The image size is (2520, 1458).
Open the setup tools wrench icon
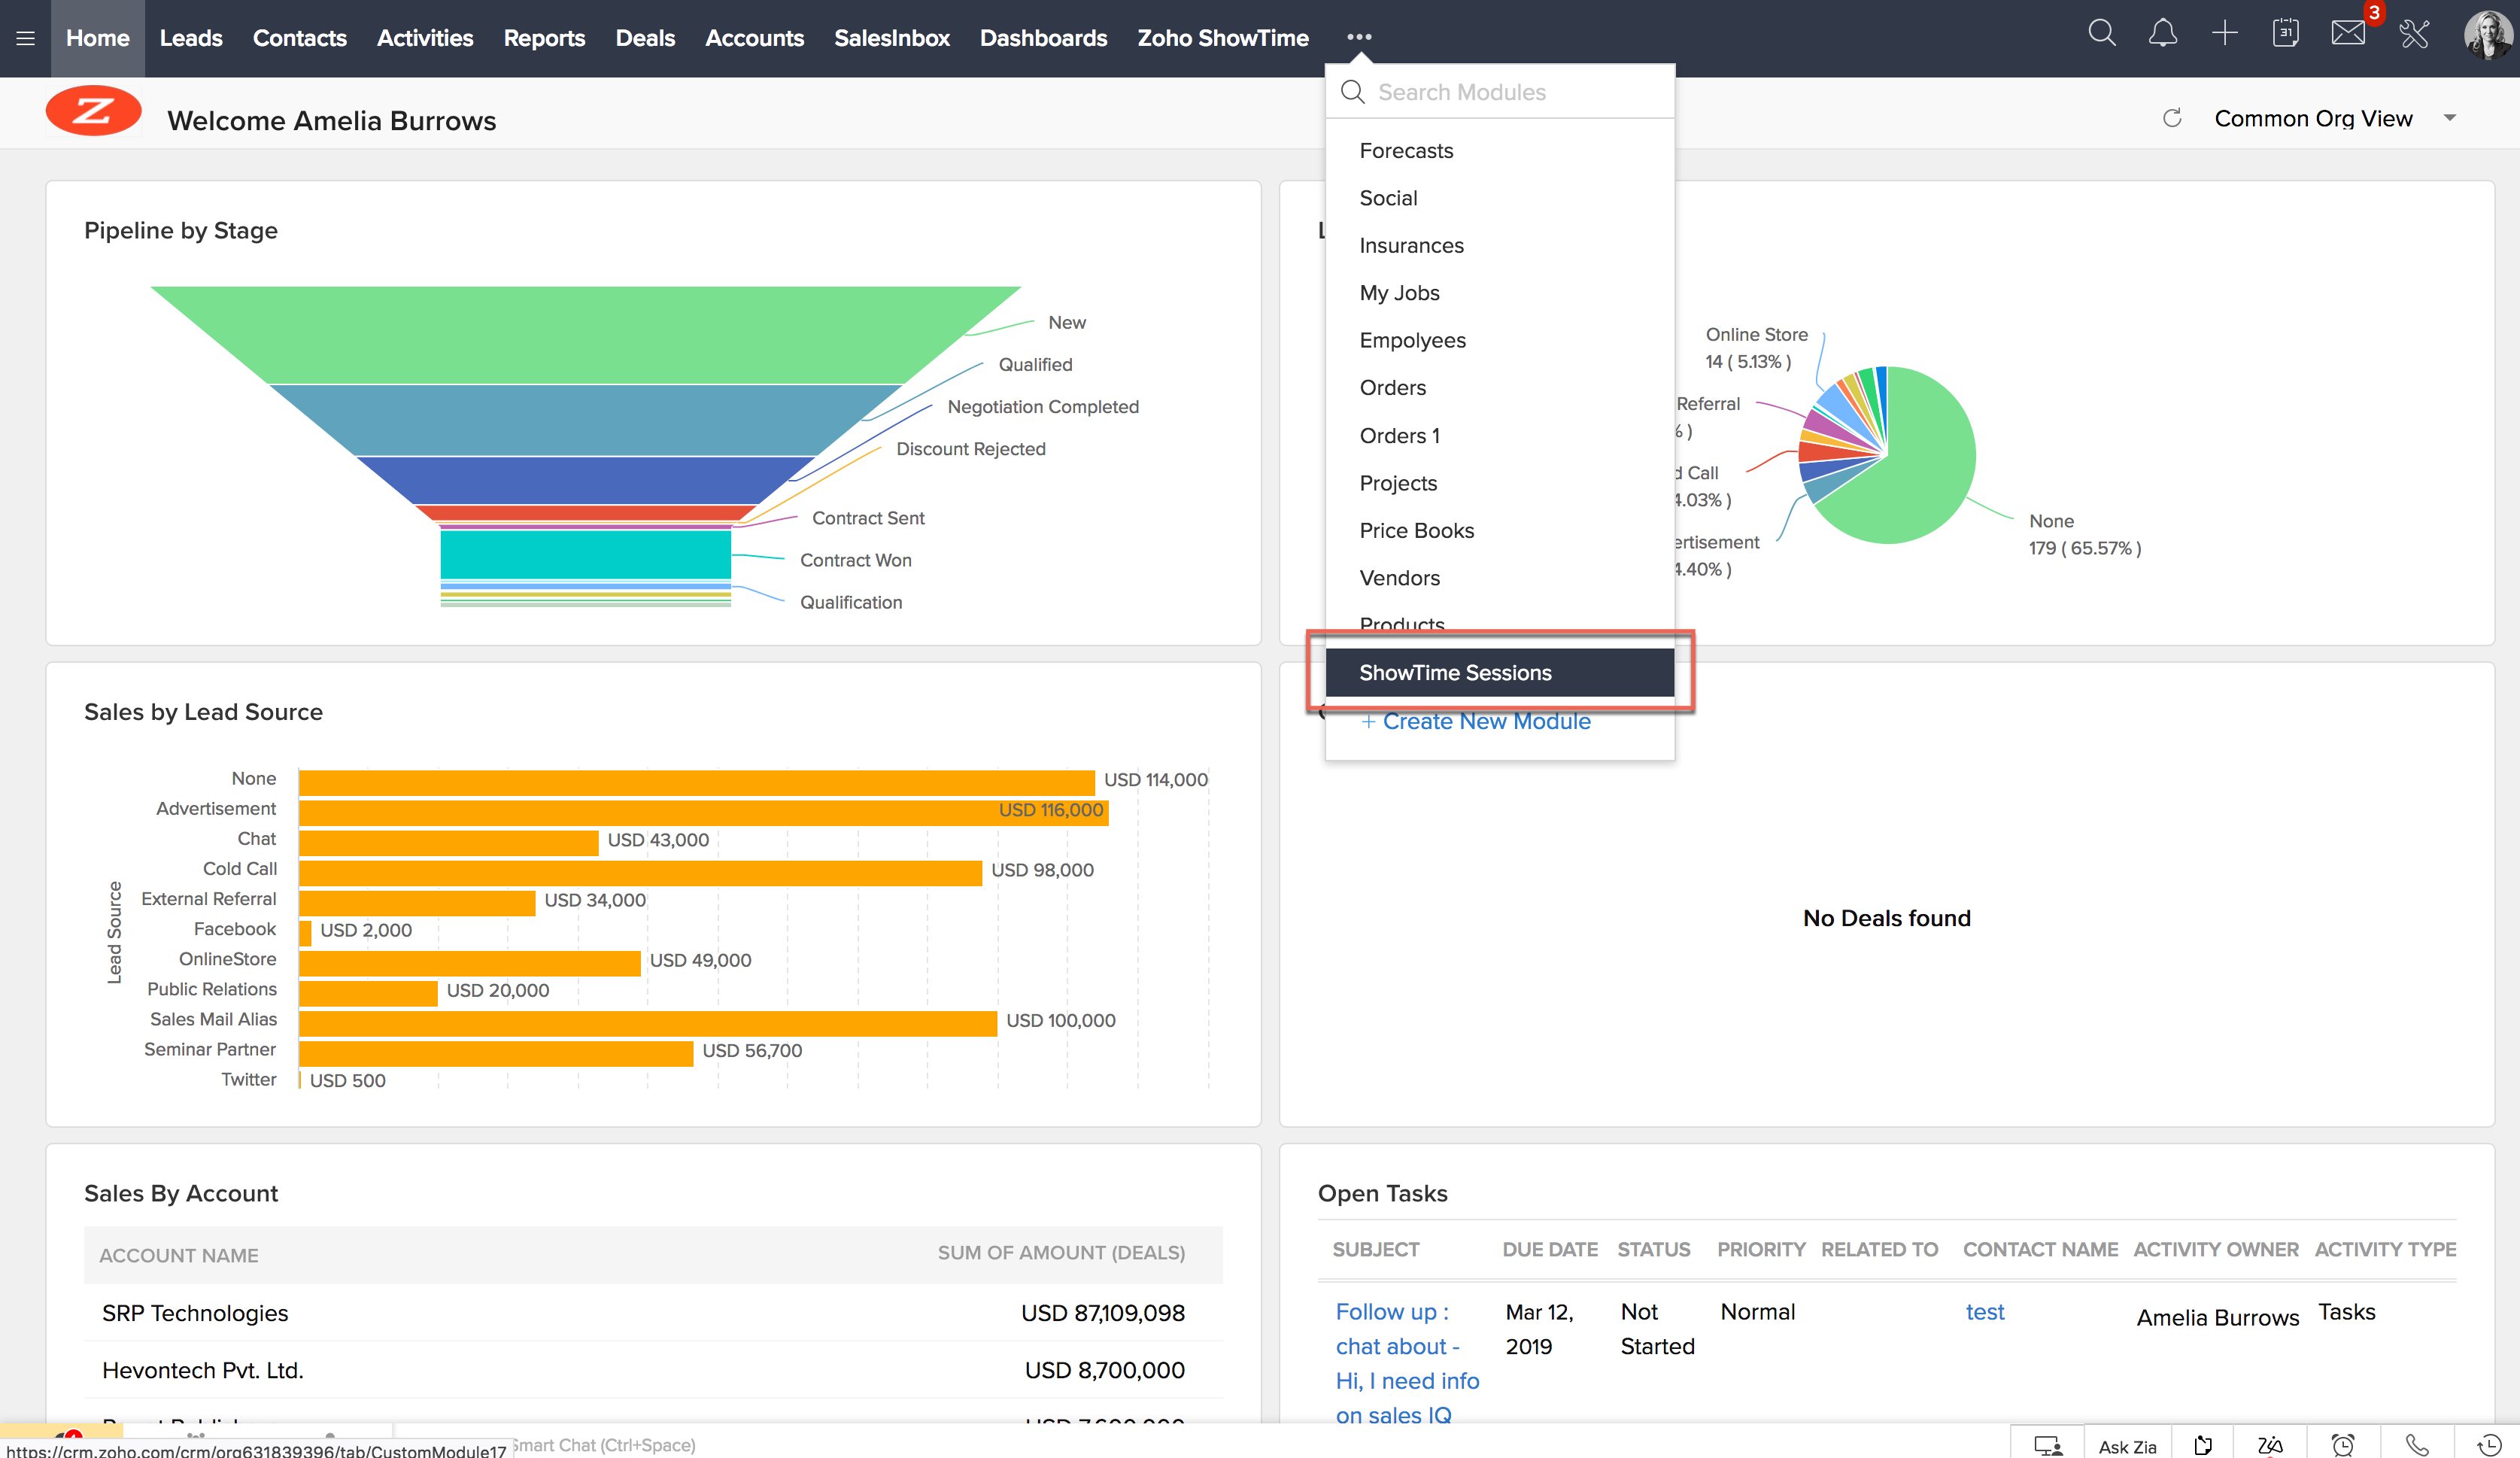pos(2414,34)
